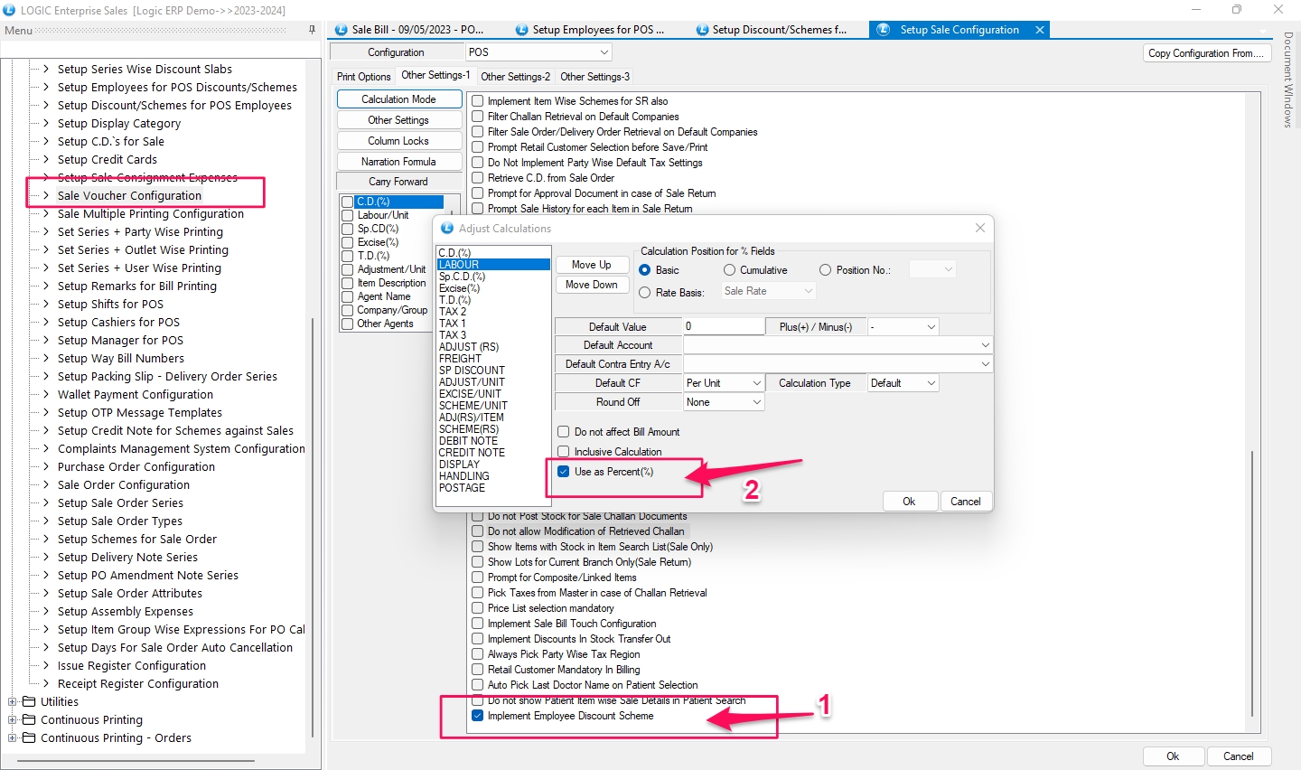Click the Continuous Printing - Orders folder icon
1301x770 pixels.
pyautogui.click(x=29, y=738)
